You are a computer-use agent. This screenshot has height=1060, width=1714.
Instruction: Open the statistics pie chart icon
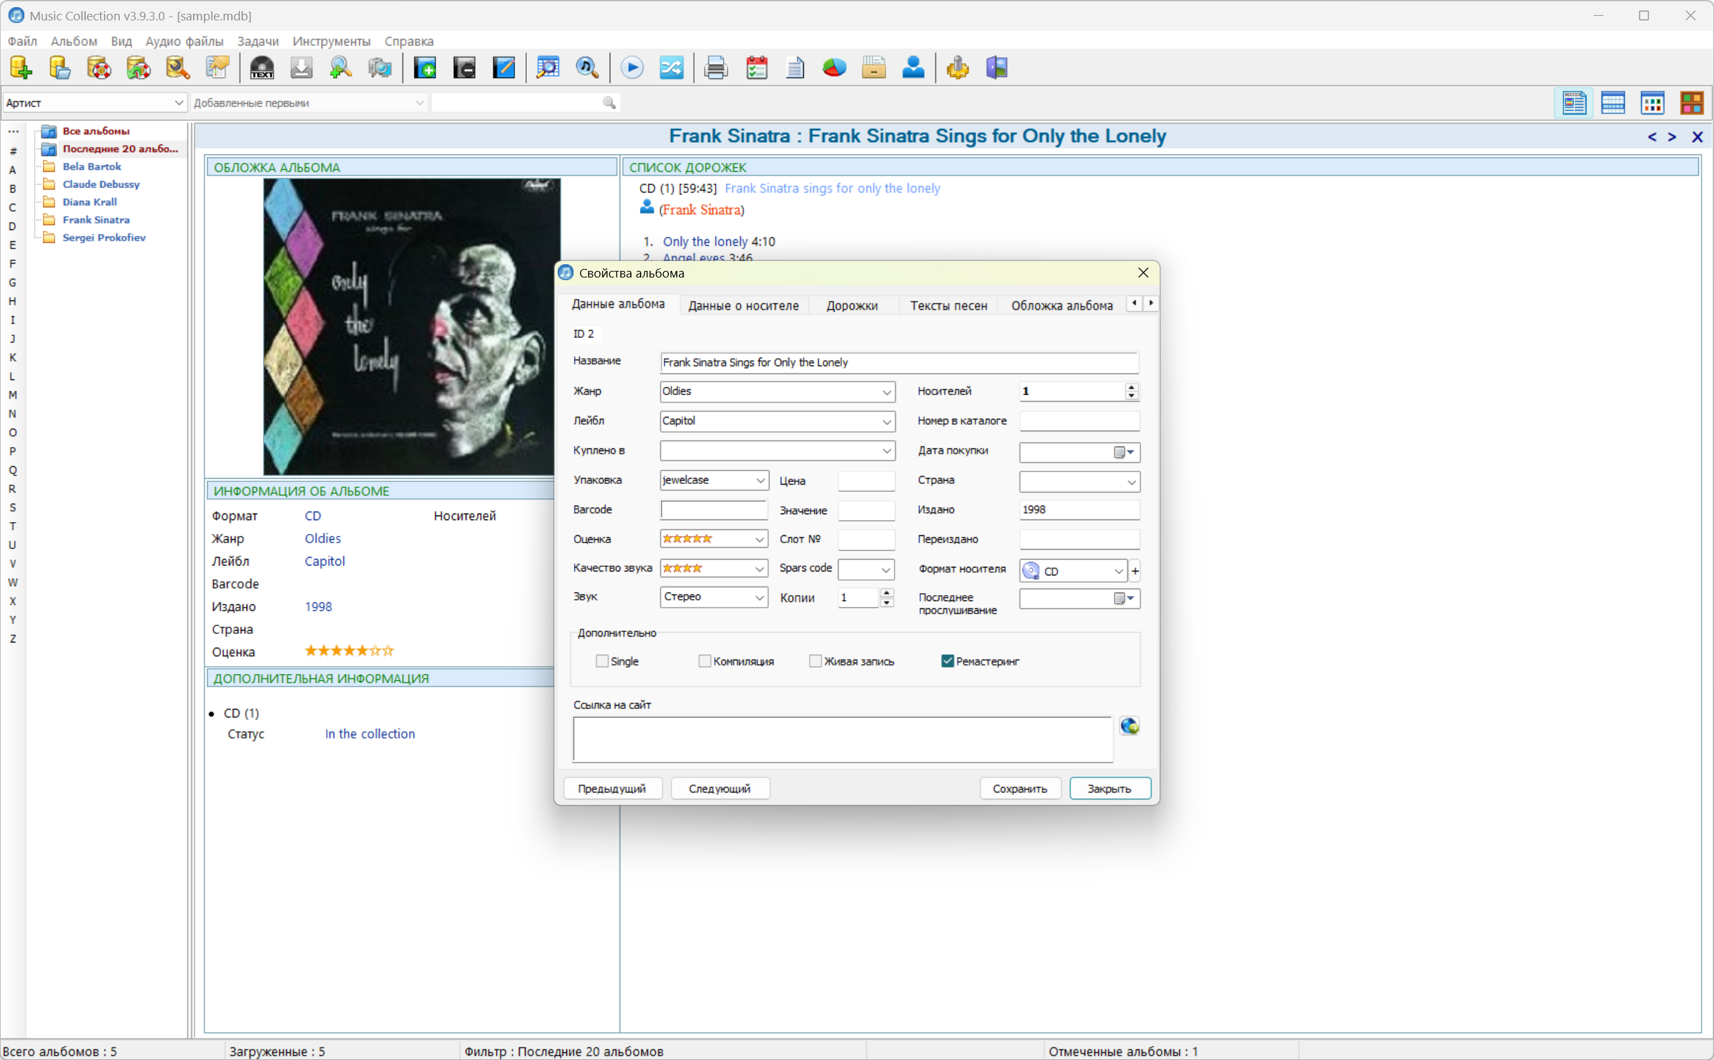pyautogui.click(x=834, y=68)
